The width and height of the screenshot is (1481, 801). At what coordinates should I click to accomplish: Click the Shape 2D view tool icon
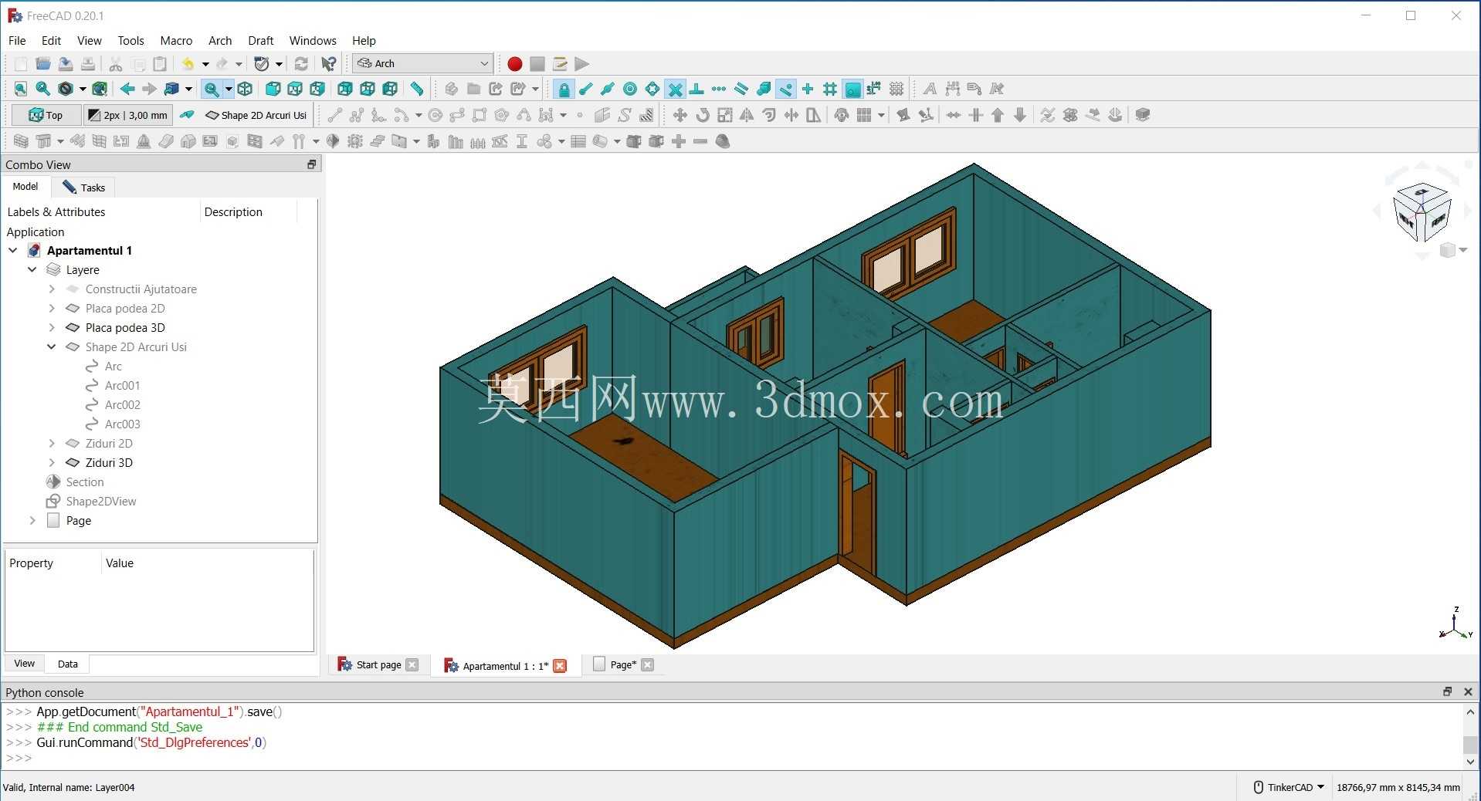point(1143,115)
